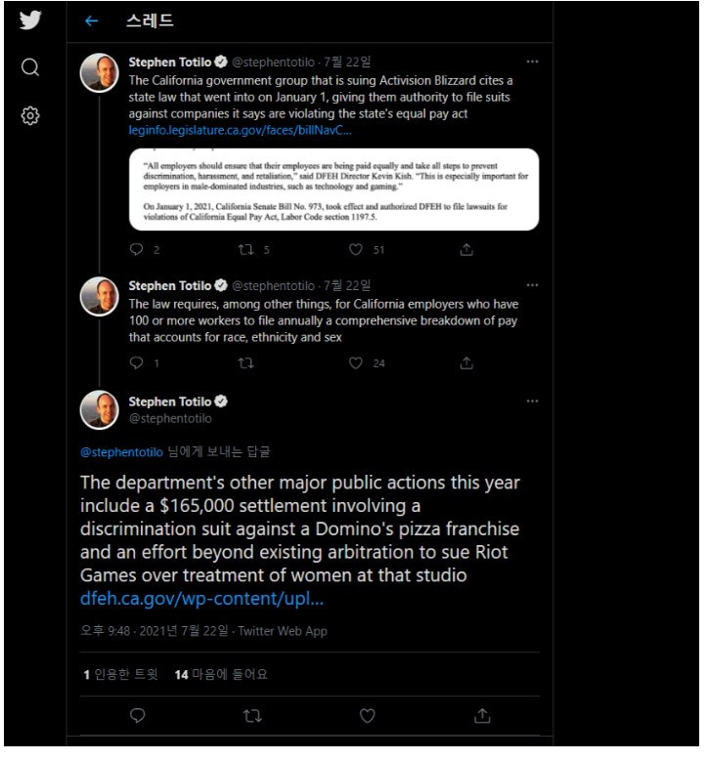
Task: Like the main tweet about Domino's settlement
Action: pos(367,716)
